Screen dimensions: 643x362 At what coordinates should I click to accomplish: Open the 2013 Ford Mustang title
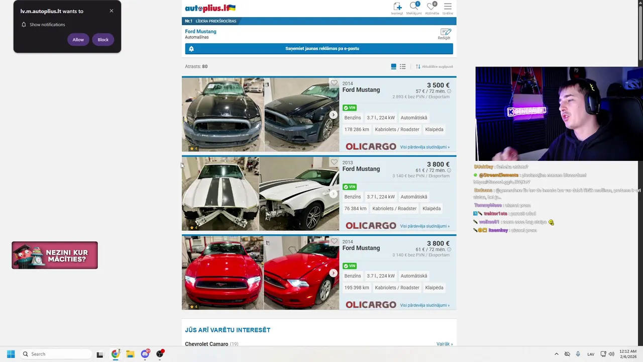[x=361, y=169]
